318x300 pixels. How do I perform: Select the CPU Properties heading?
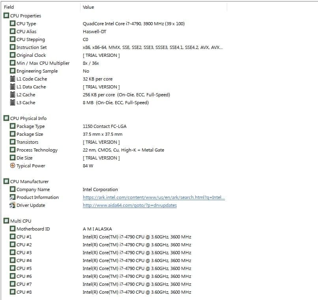click(x=26, y=16)
